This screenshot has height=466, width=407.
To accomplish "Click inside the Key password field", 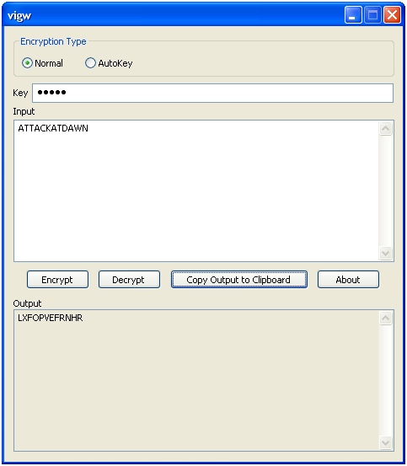I will 212,93.
